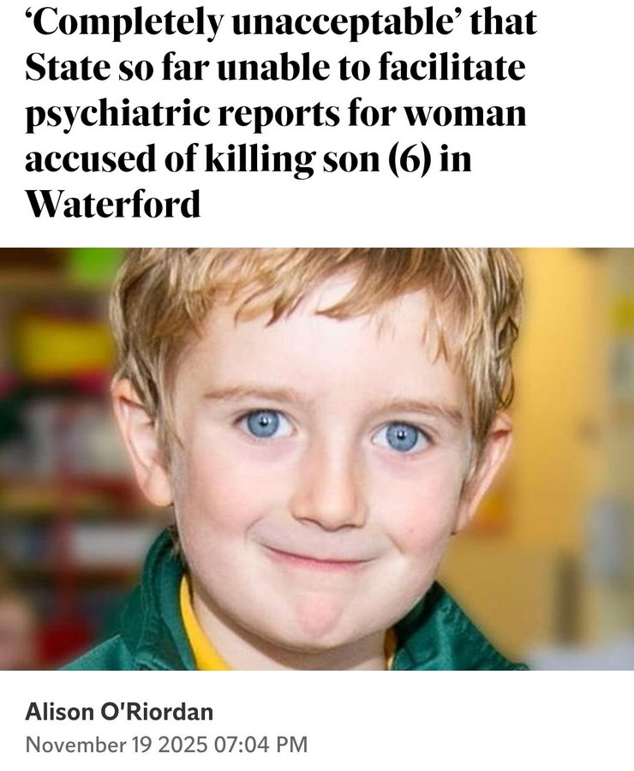This screenshot has width=634, height=771.
Task: Click the surname 'O'Riordan' in the byline
Action: coord(157,712)
